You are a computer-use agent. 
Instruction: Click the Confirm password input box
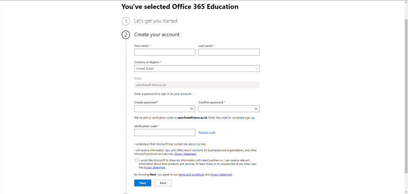coord(226,109)
